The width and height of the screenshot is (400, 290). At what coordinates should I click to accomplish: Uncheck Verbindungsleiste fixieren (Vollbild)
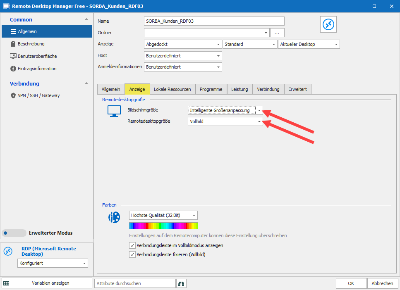[132, 254]
